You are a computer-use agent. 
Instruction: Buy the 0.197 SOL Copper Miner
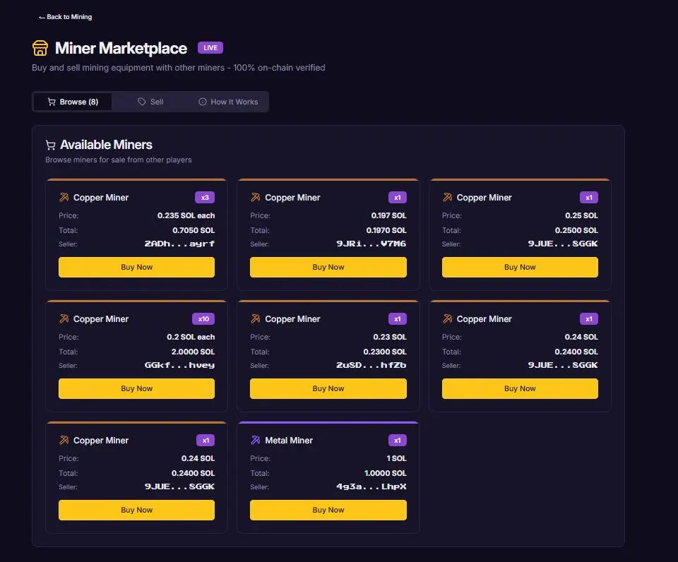pyautogui.click(x=328, y=267)
